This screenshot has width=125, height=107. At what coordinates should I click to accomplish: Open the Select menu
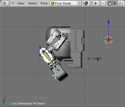pos(33,3)
